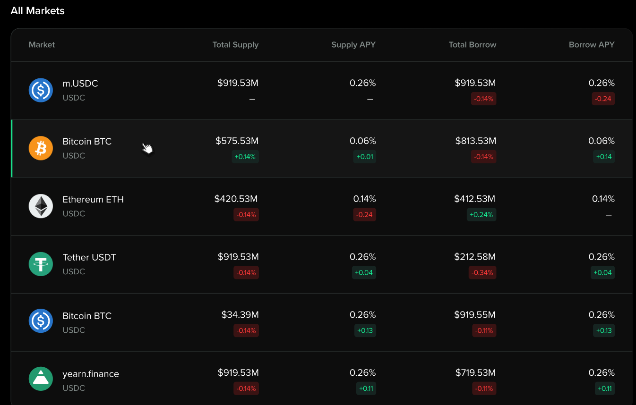Click m.USDC Total Supply value $919.53M
Viewport: 636px width, 405px height.
[x=238, y=83]
